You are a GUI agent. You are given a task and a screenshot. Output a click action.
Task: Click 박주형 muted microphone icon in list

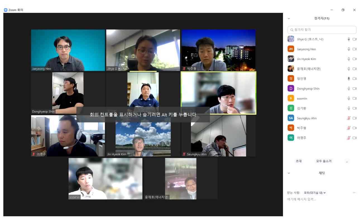pos(349,128)
